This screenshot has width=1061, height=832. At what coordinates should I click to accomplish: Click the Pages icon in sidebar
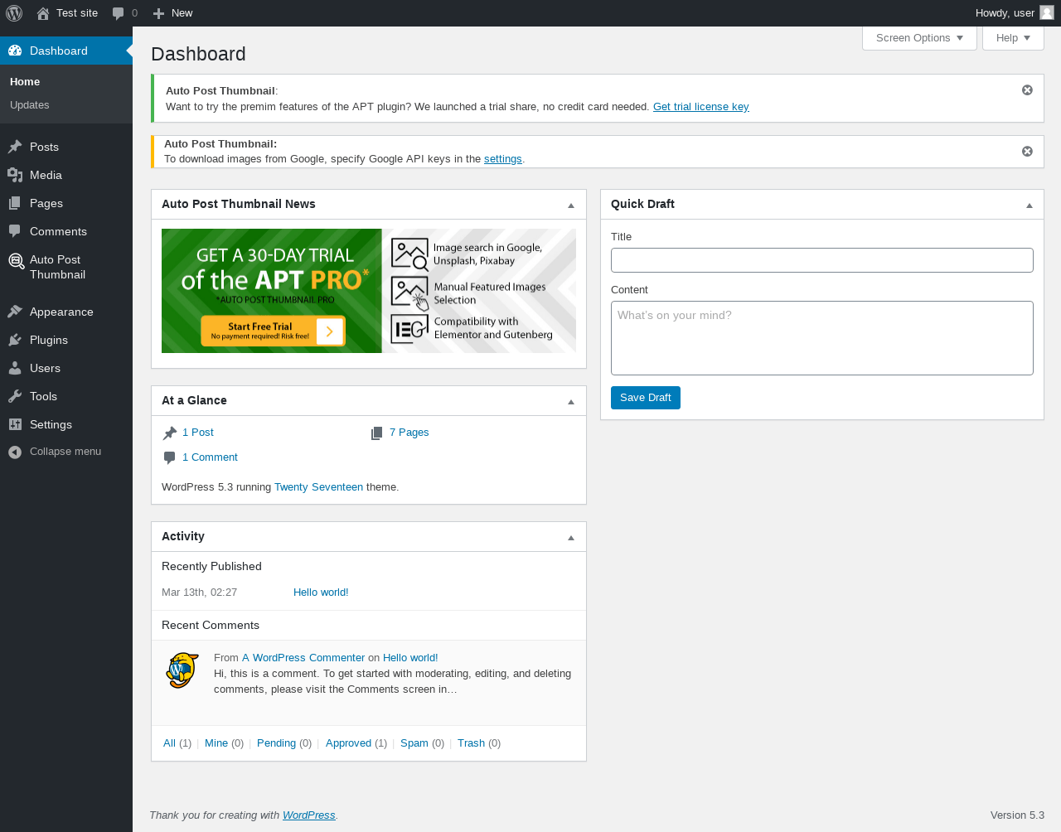tap(15, 203)
